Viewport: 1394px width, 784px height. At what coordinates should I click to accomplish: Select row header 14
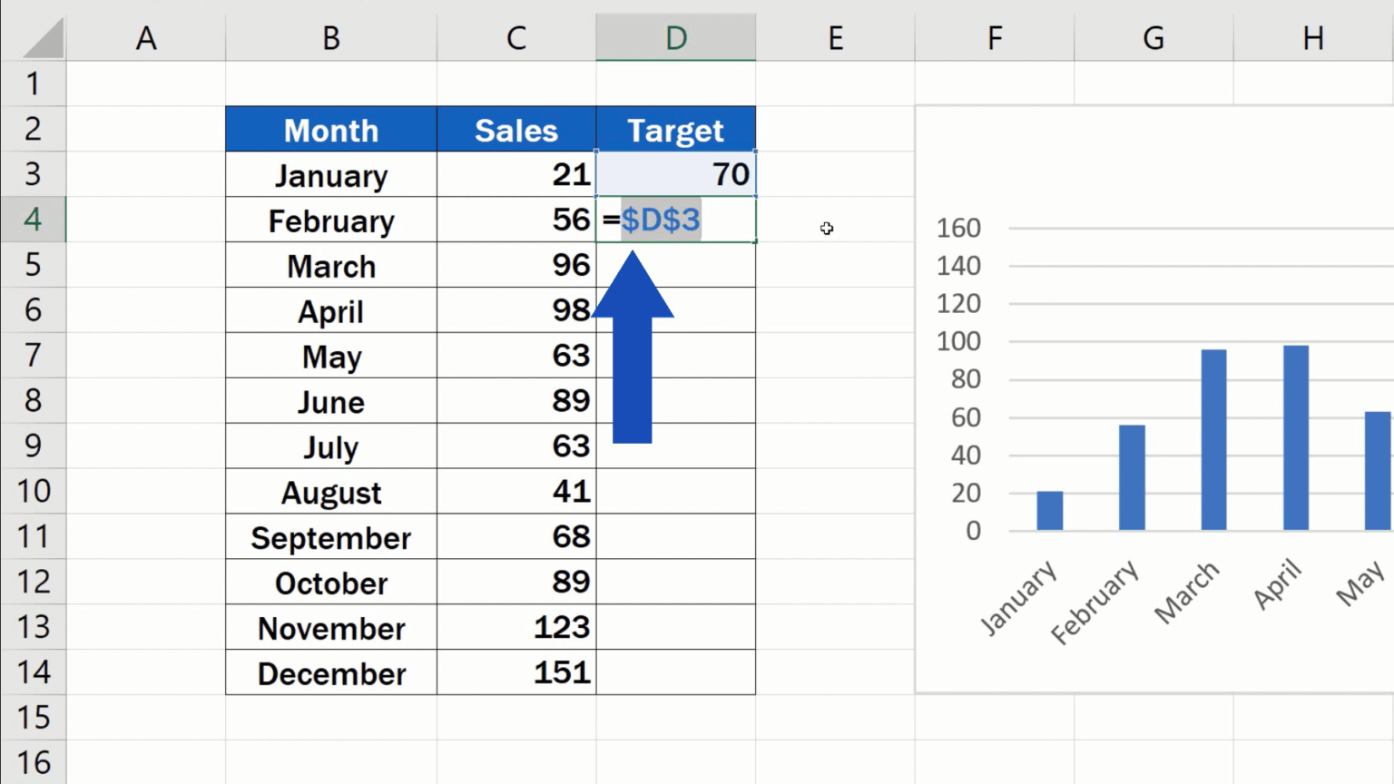[x=34, y=672]
